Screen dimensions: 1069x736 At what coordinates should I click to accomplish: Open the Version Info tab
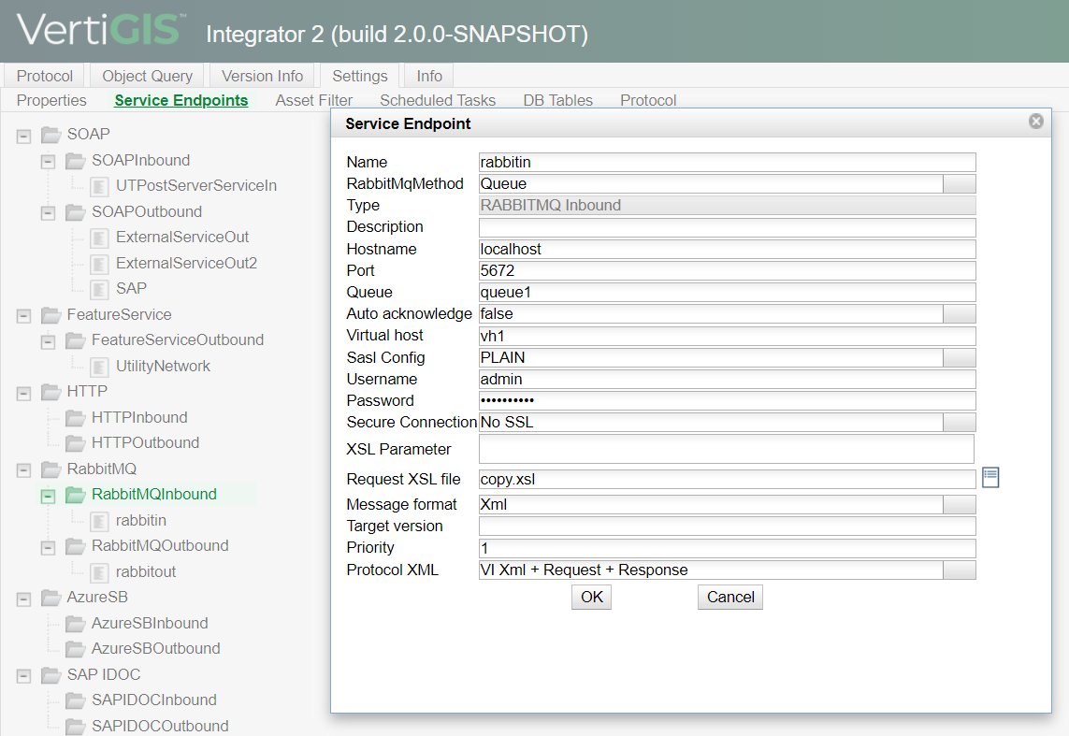click(263, 76)
